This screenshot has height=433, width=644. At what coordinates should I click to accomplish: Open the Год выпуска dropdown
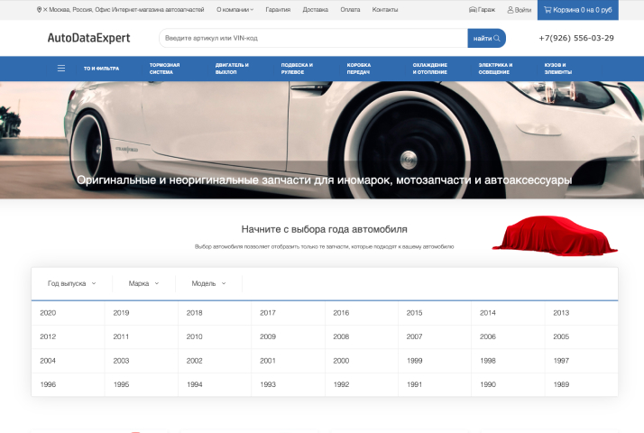(71, 283)
